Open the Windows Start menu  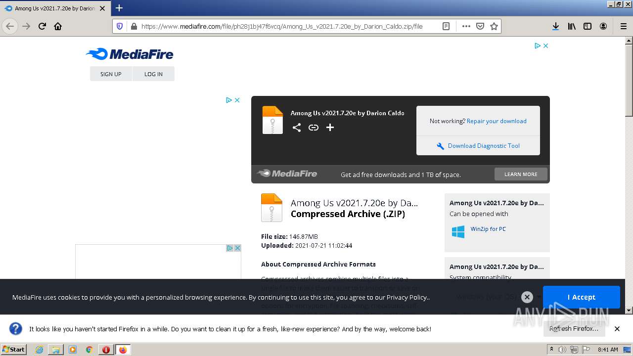[14, 349]
